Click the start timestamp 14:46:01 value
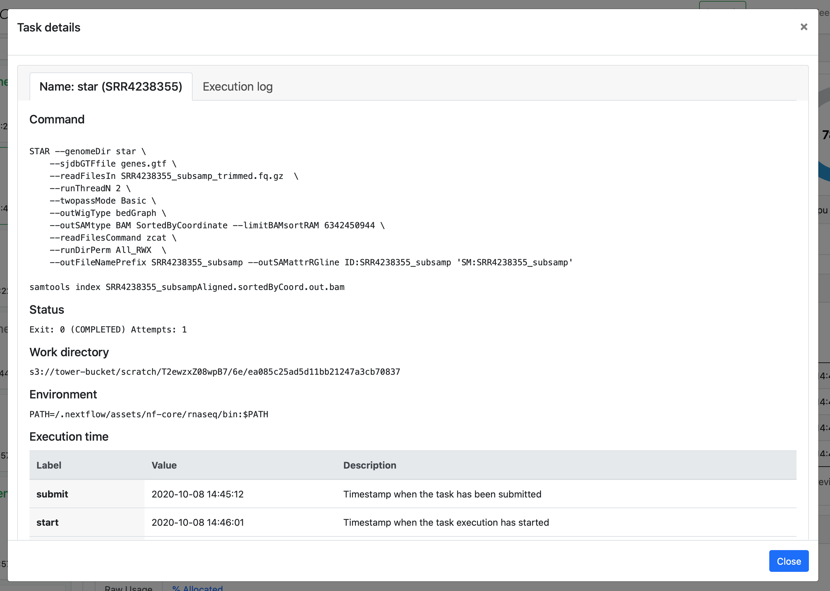The width and height of the screenshot is (830, 591). 197,522
